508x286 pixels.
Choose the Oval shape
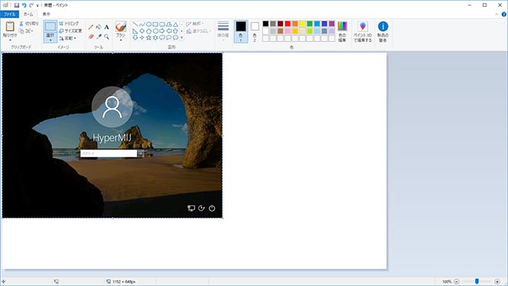pyautogui.click(x=149, y=25)
